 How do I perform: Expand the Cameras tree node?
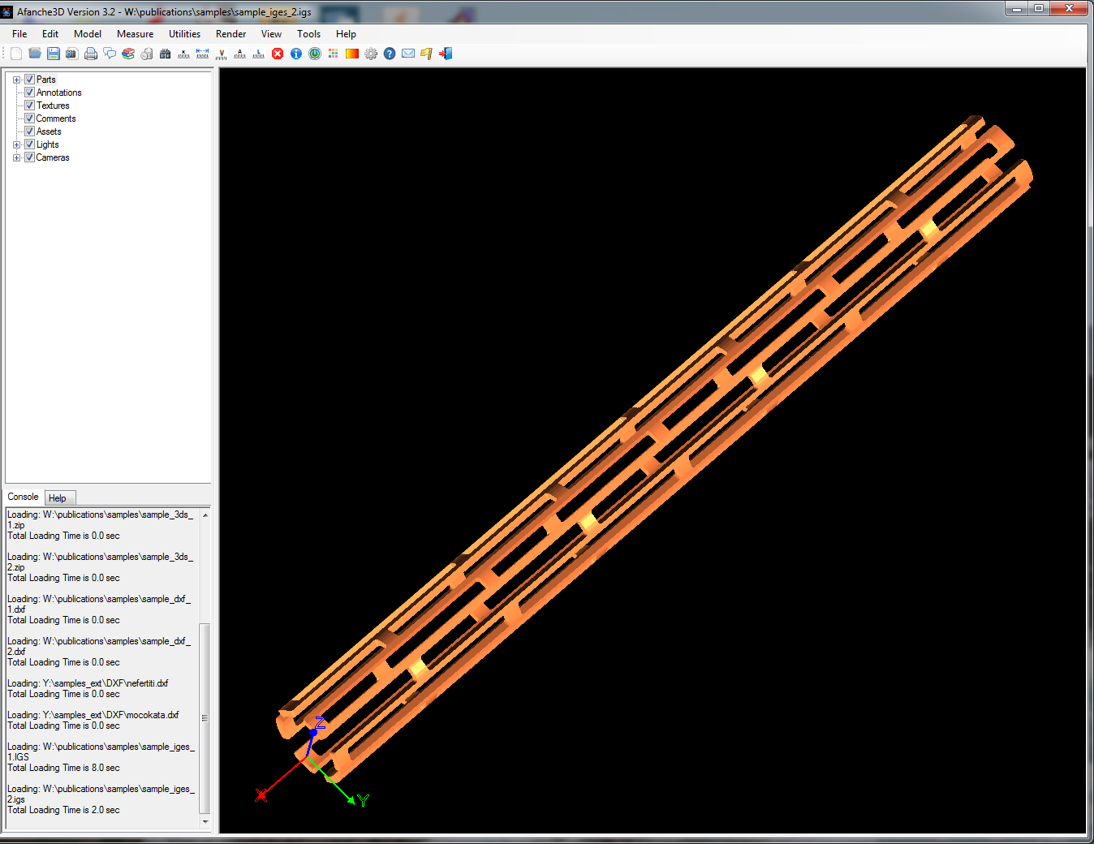(x=16, y=157)
